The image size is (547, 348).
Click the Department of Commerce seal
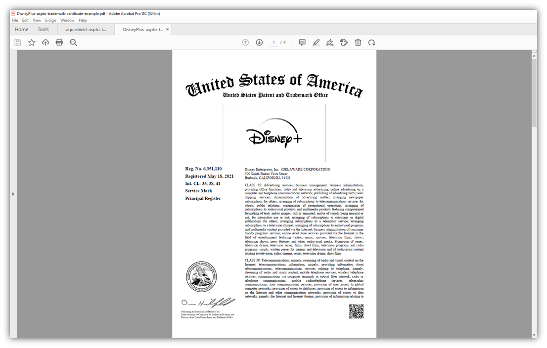(x=201, y=277)
